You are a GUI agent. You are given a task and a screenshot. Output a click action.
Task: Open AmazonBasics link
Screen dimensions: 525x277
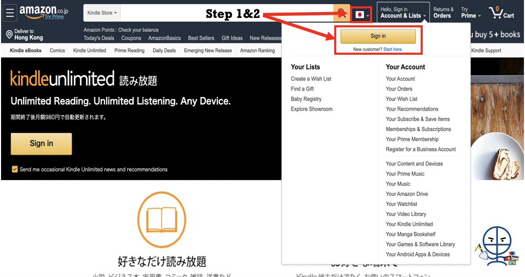(x=164, y=38)
